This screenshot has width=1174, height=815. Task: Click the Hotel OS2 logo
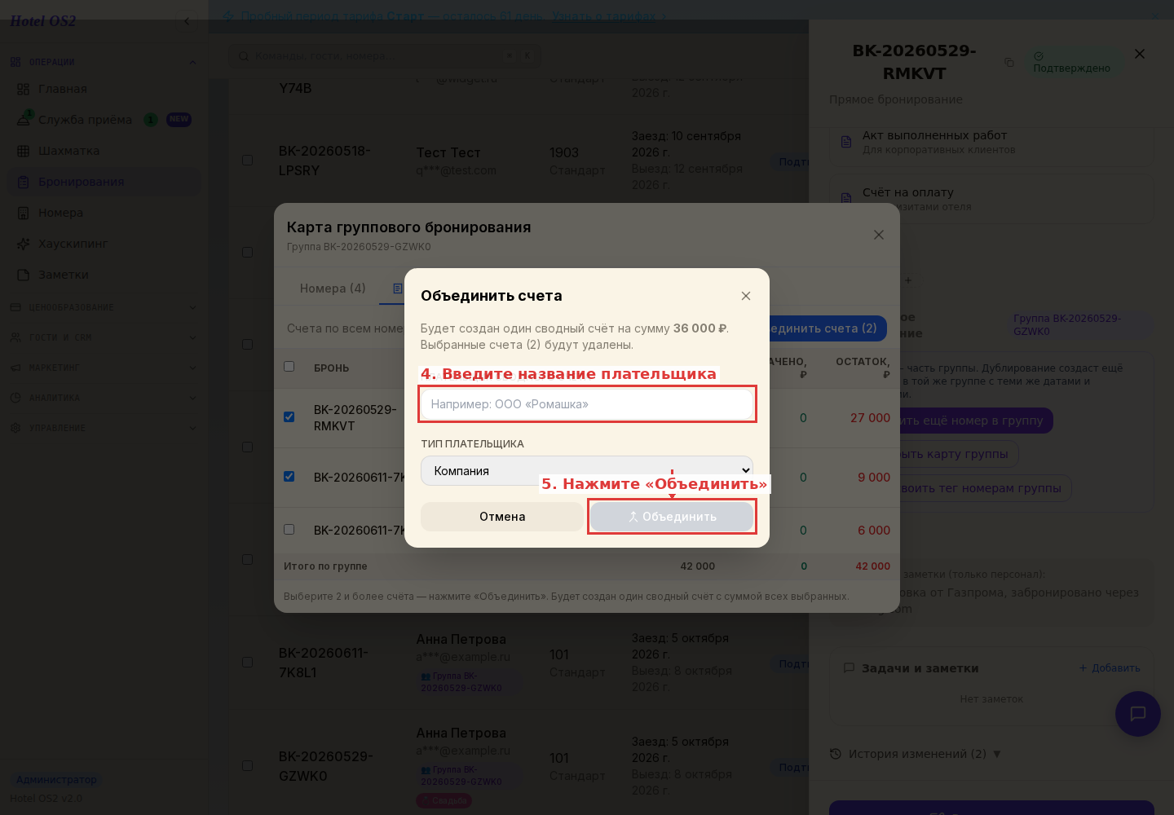(42, 21)
